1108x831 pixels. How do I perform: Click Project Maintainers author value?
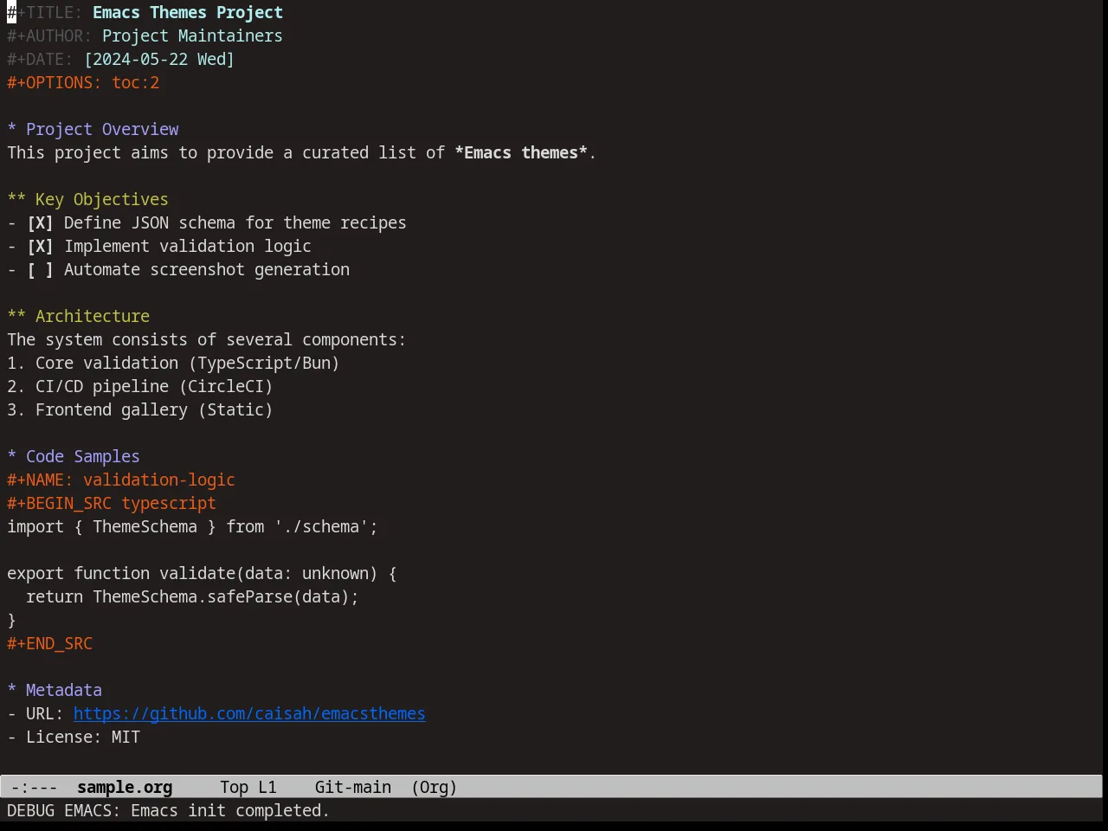coord(192,36)
